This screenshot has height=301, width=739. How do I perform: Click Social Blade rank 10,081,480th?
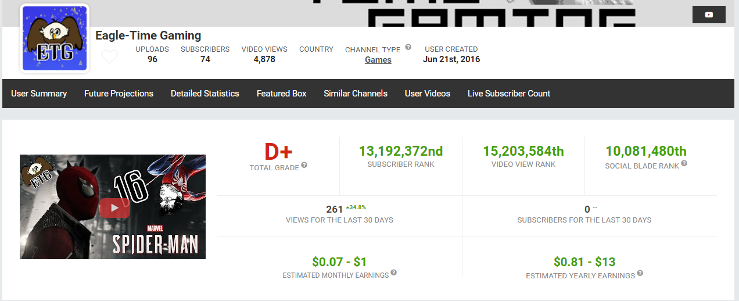point(646,151)
